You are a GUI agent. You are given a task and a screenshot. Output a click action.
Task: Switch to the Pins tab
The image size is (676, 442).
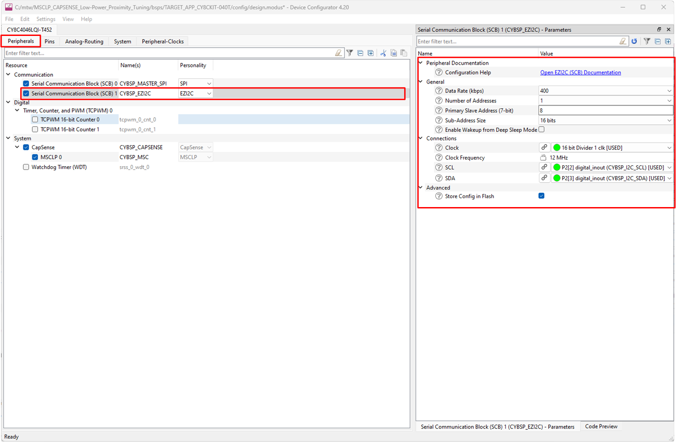coord(49,41)
